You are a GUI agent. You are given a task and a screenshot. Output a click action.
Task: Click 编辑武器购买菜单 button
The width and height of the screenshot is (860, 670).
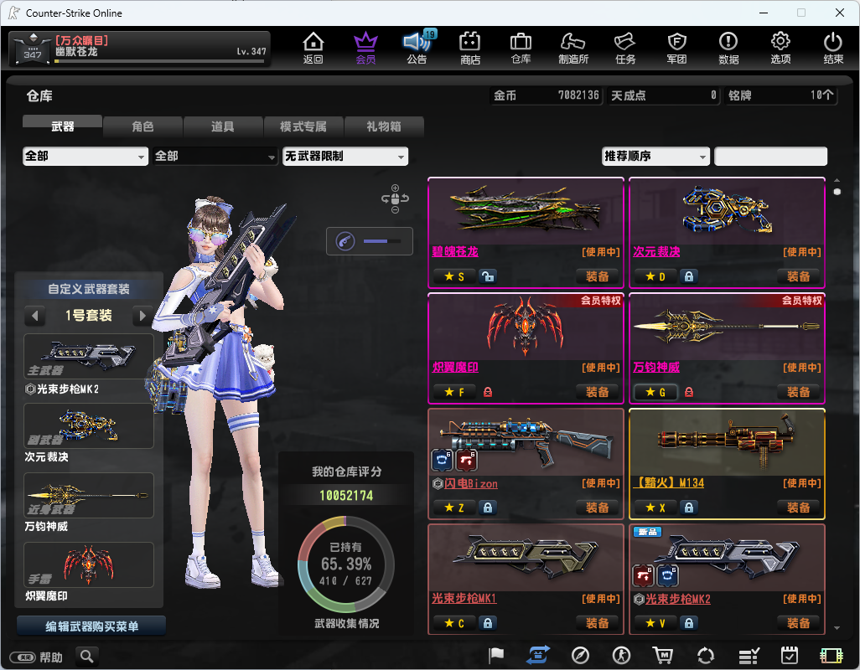click(x=91, y=626)
